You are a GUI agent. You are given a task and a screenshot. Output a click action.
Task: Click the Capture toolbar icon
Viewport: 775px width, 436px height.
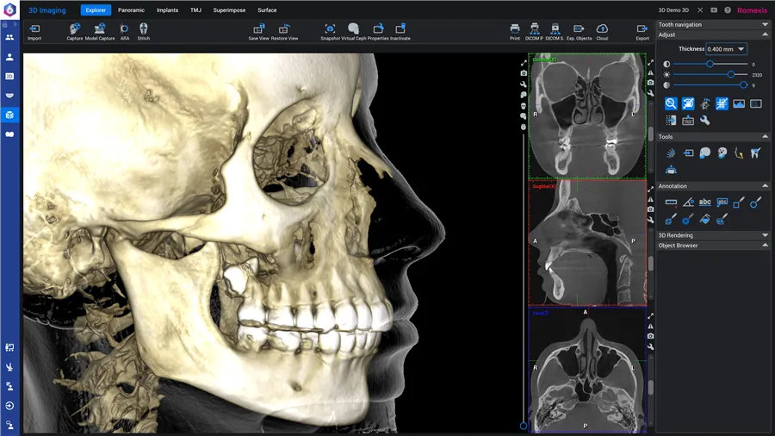pyautogui.click(x=75, y=30)
